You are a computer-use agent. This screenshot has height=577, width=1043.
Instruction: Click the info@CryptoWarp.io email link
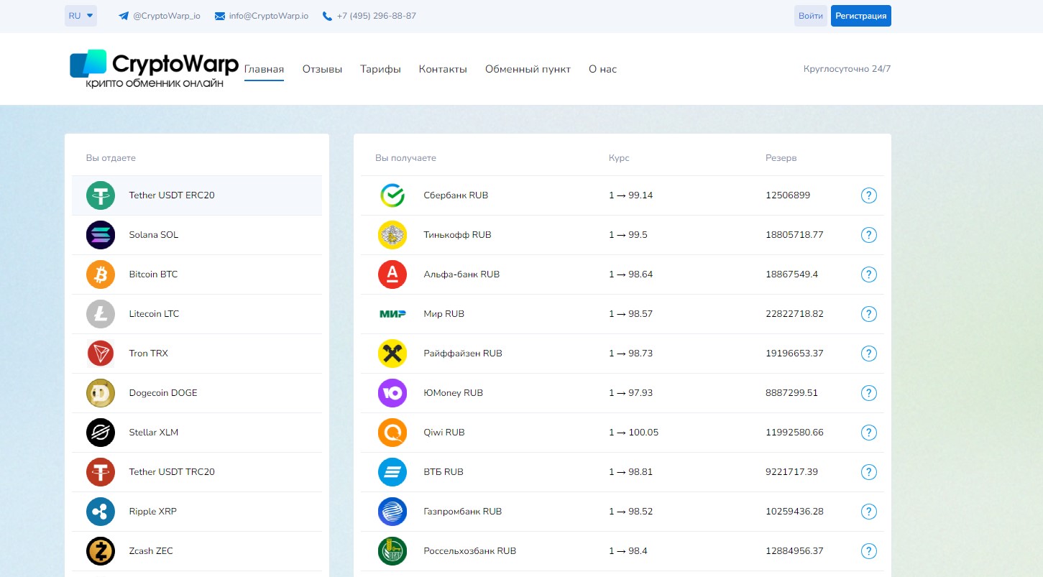point(269,16)
